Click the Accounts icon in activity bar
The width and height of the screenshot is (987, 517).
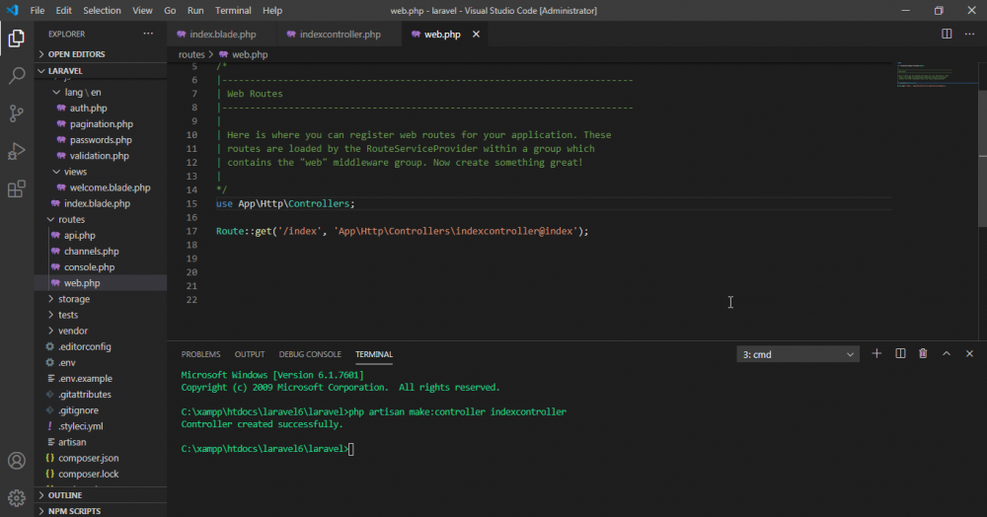tap(17, 461)
